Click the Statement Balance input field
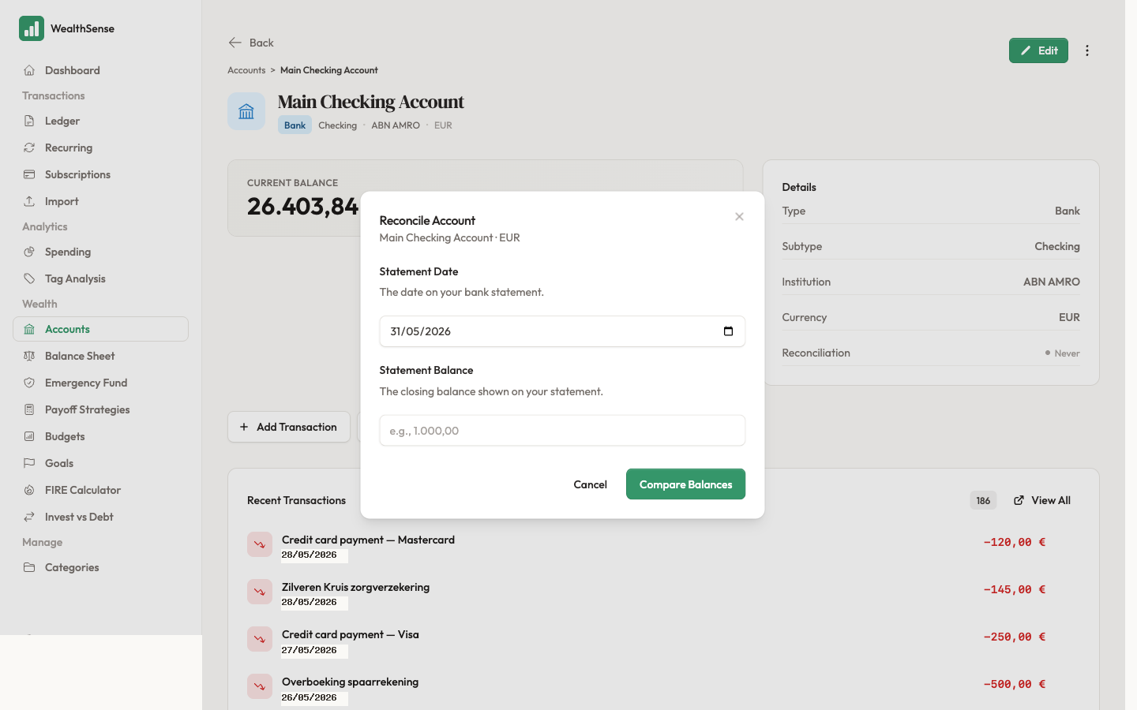 point(562,431)
